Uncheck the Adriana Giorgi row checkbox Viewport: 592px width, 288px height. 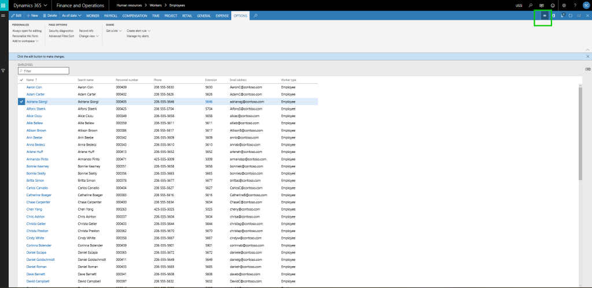(21, 102)
